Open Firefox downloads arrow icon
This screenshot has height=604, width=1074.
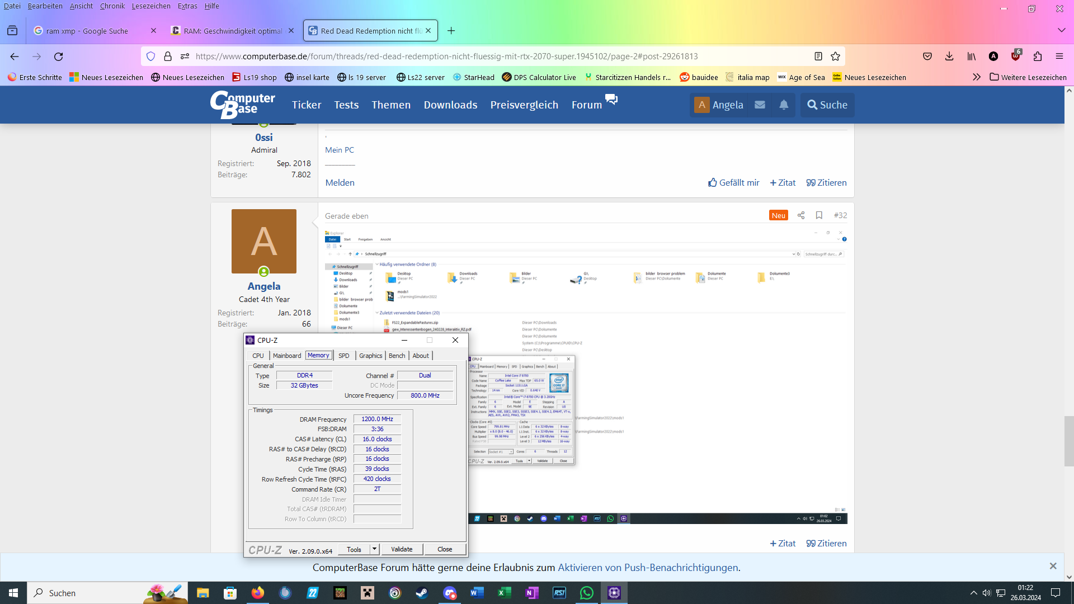click(x=949, y=56)
